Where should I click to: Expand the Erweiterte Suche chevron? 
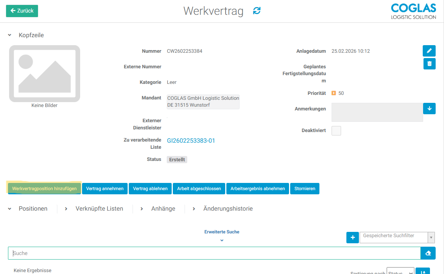click(x=222, y=240)
